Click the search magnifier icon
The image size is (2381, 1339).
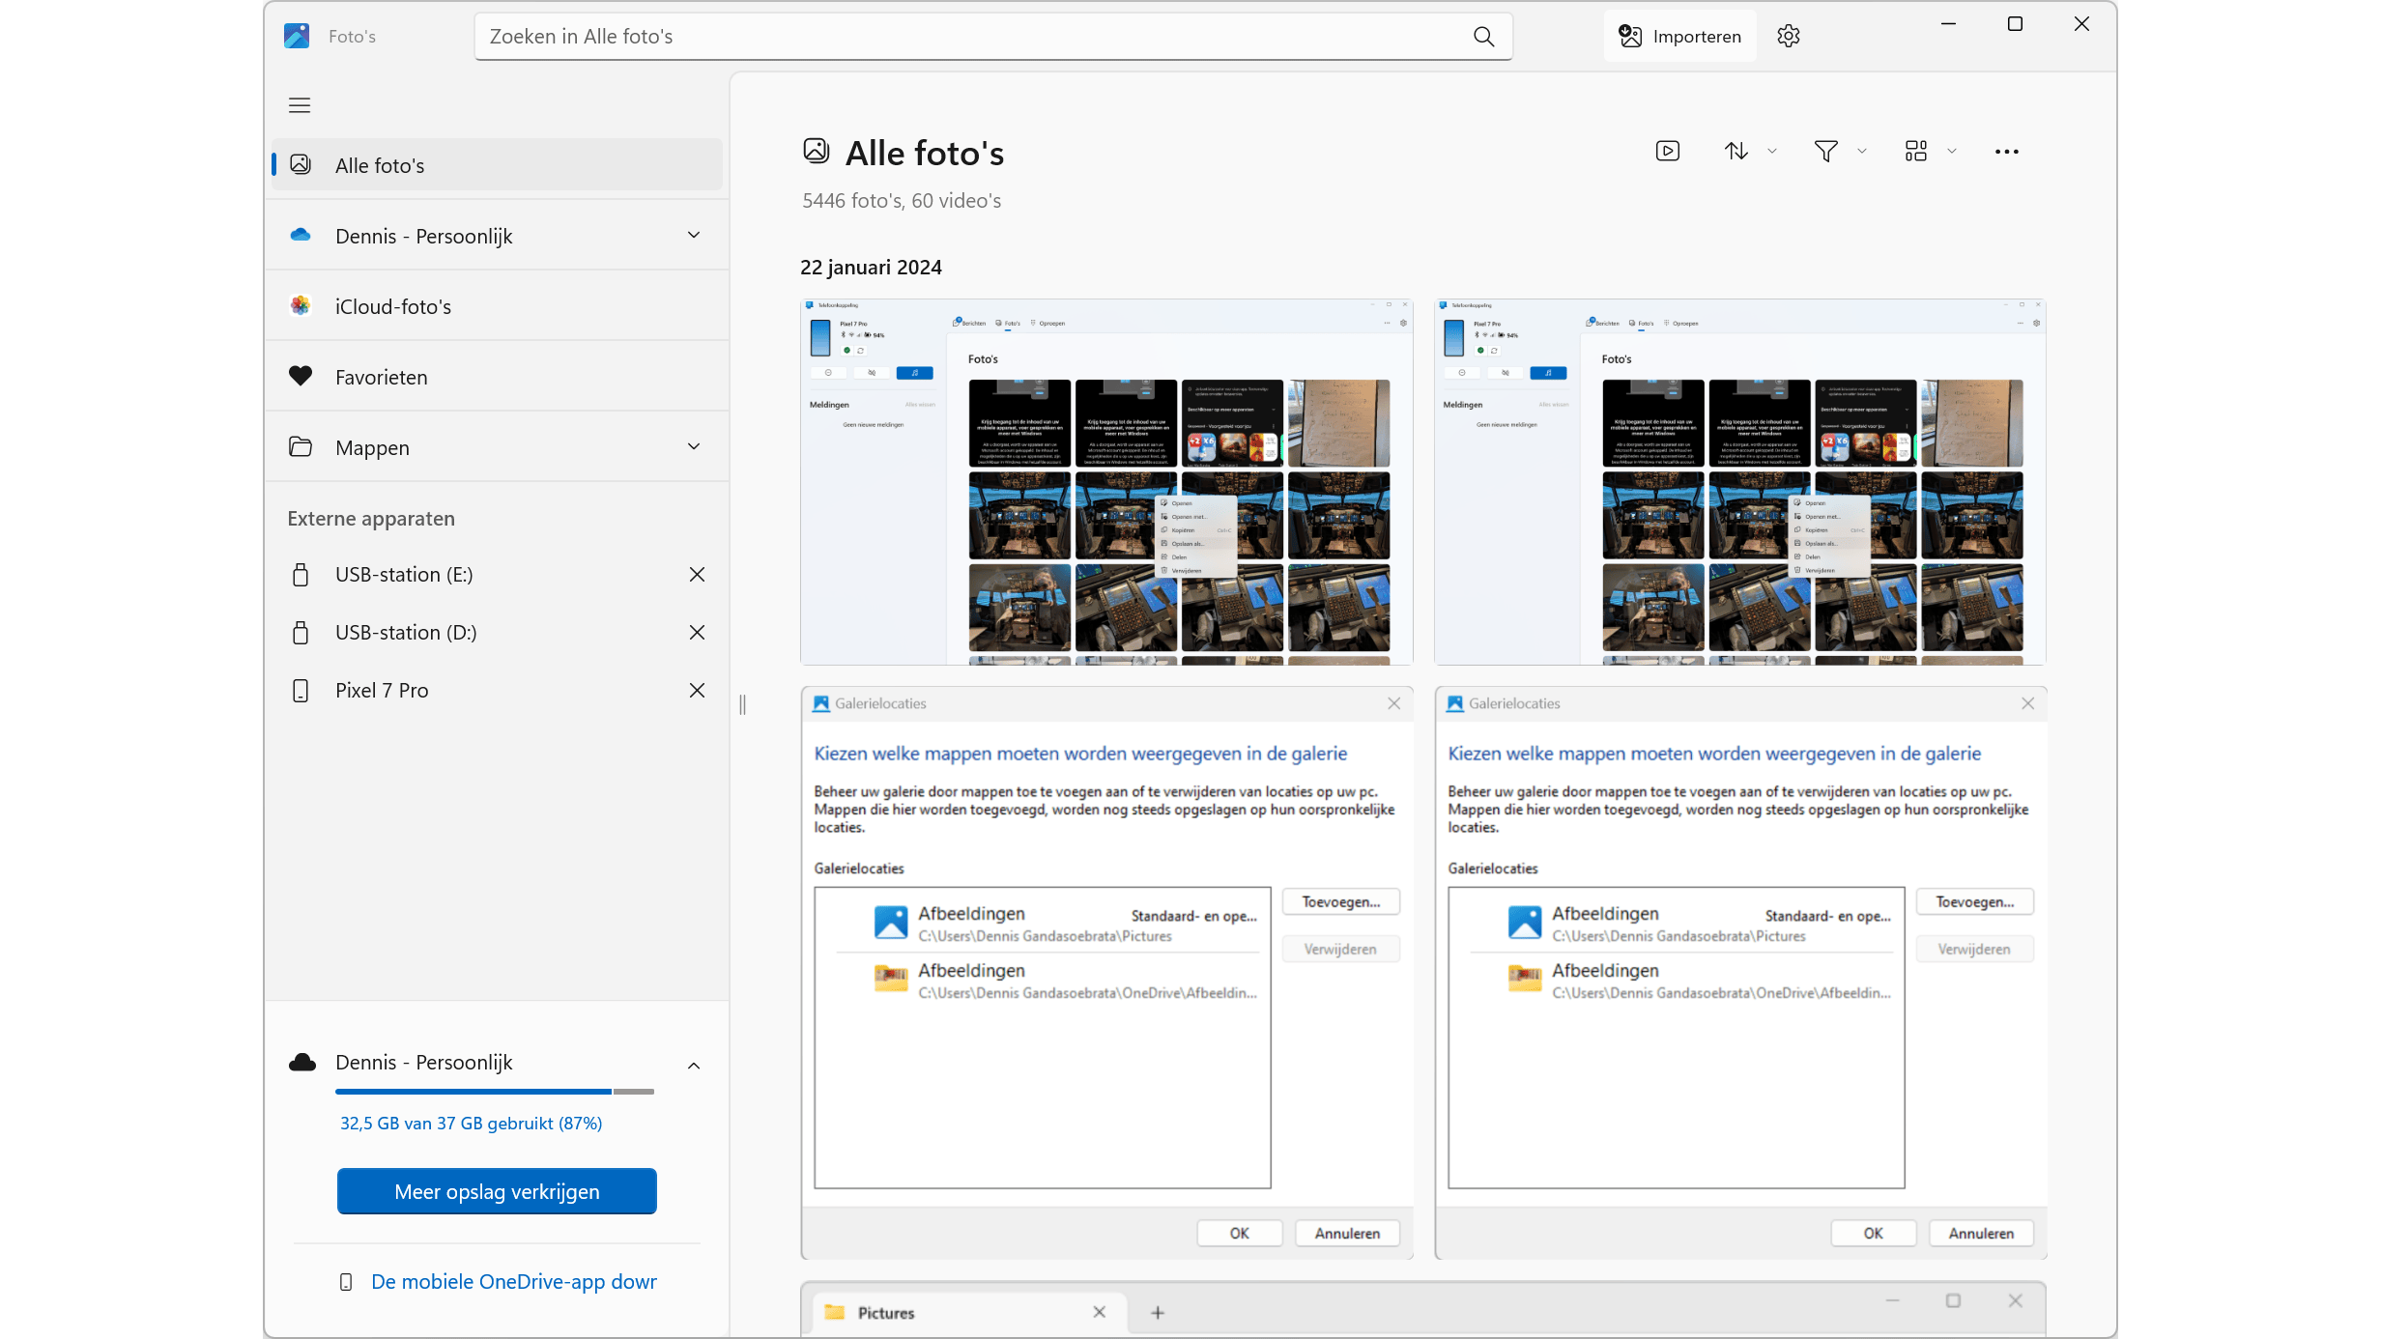click(x=1483, y=37)
